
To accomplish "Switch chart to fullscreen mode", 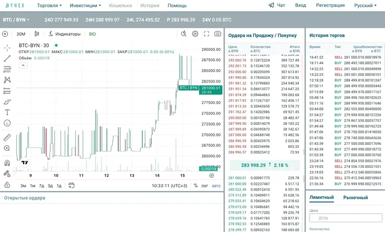I will [x=207, y=34].
